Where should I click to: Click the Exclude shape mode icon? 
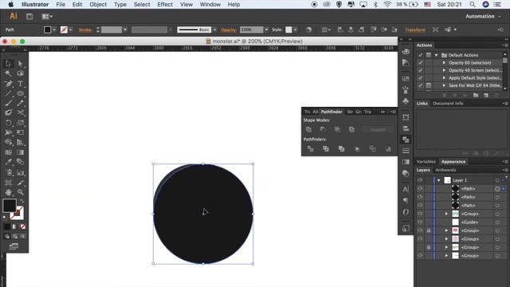pyautogui.click(x=351, y=129)
